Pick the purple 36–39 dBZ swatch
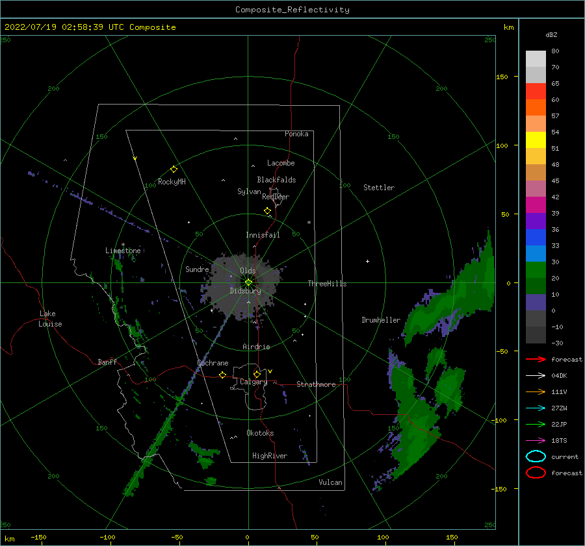Viewport: 585px width, 546px height. [x=536, y=221]
